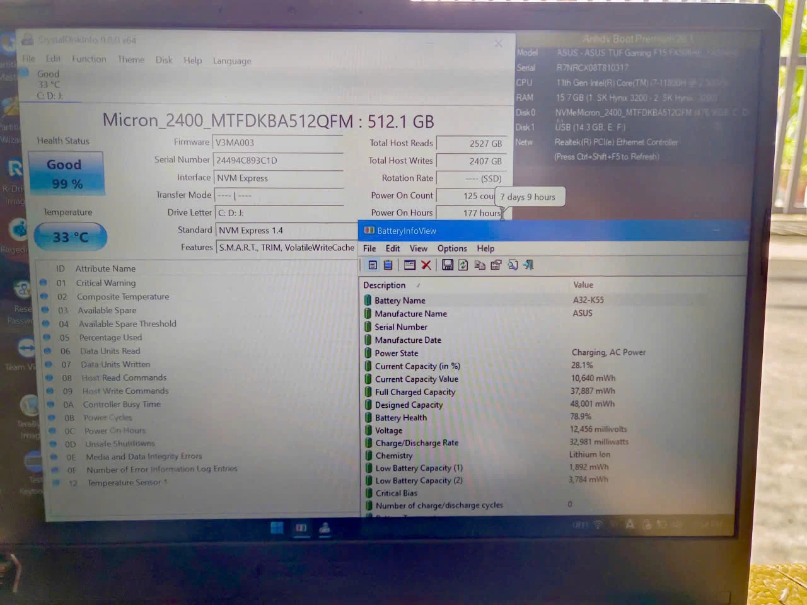The image size is (807, 605).
Task: Click the Firmware value field V3MA003
Action: [x=278, y=143]
